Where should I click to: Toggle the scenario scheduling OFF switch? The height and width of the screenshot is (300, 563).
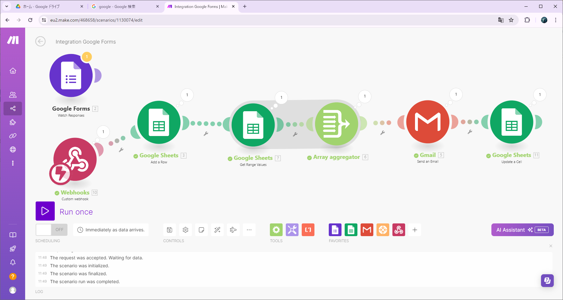(52, 230)
